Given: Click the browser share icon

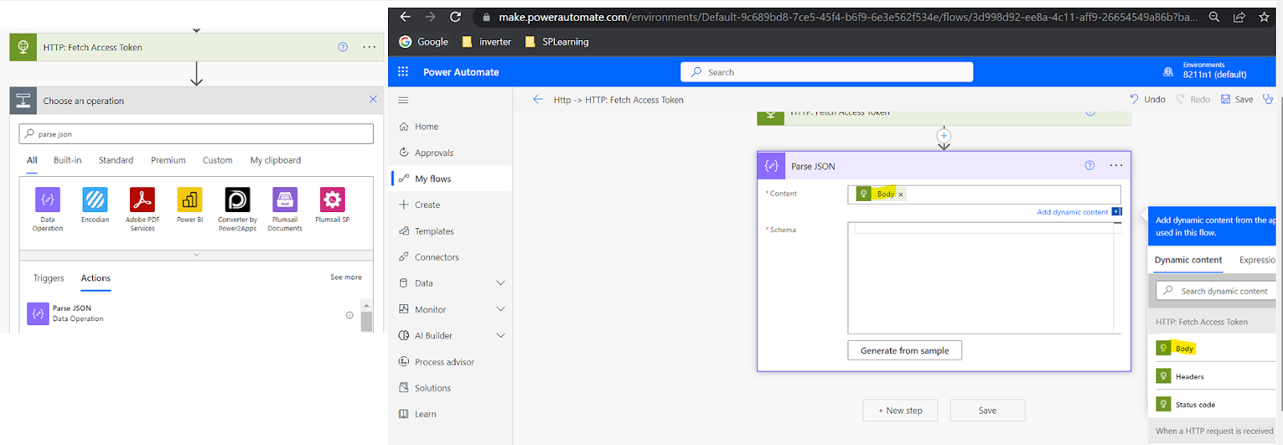Looking at the screenshot, I should click(1240, 17).
